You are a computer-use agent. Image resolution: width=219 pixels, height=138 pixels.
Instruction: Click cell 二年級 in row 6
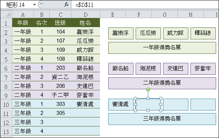click(x=23, y=68)
